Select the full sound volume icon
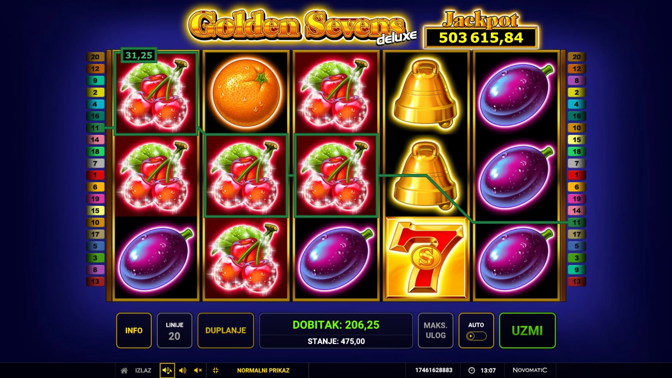Viewport: 672px width, 378px height. [x=167, y=370]
